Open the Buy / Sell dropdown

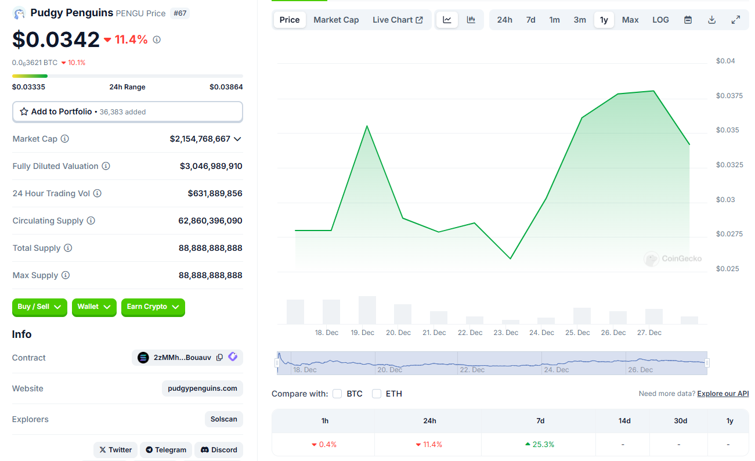click(x=39, y=307)
